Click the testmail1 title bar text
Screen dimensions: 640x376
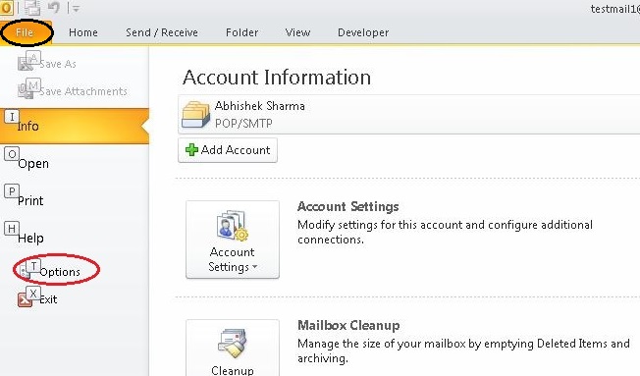(x=615, y=9)
